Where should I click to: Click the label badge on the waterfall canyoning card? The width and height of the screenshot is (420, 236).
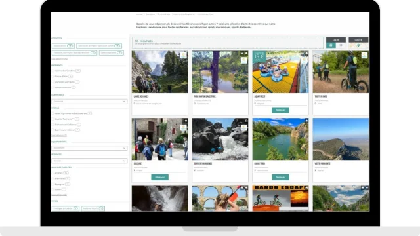point(243,128)
